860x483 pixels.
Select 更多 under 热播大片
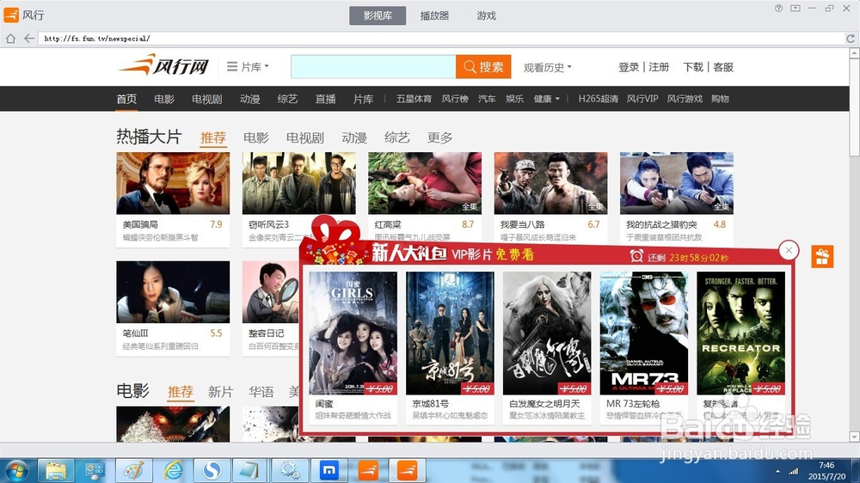pos(439,138)
